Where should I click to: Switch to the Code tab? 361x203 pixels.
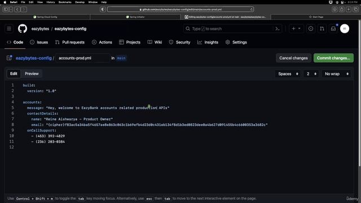pos(15,42)
